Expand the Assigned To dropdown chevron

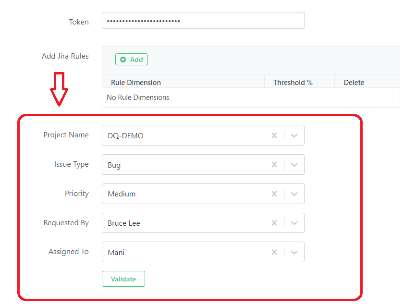click(294, 252)
